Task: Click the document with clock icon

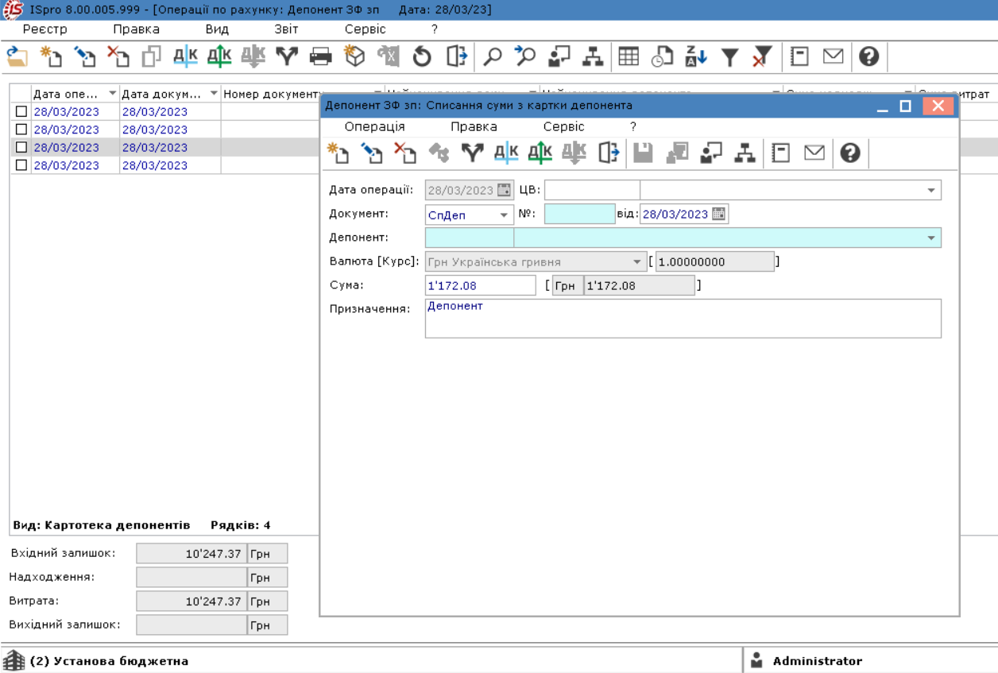Action: pos(662,56)
